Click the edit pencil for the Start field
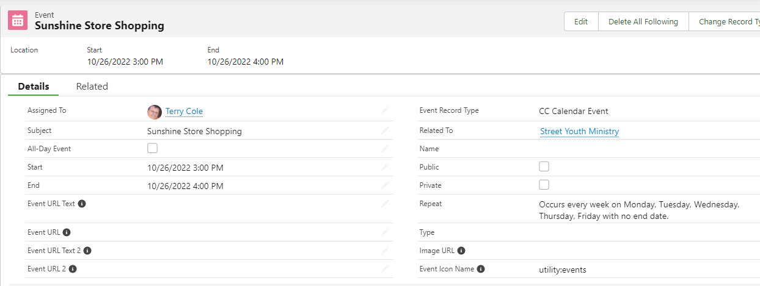Viewport: 760px width, 286px height. tap(385, 167)
